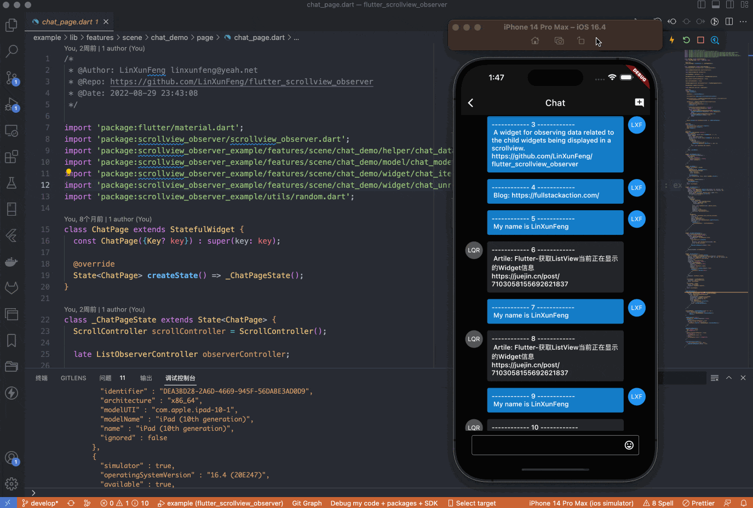Toggle word wrap in debug console panel
Image resolution: width=753 pixels, height=508 pixels.
tap(715, 378)
